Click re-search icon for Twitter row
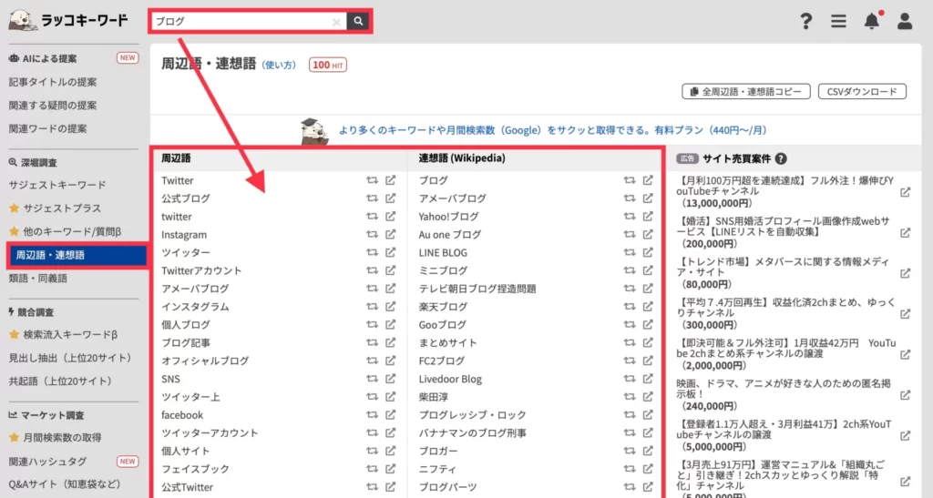Viewport: 933px width, 498px height. coord(372,180)
